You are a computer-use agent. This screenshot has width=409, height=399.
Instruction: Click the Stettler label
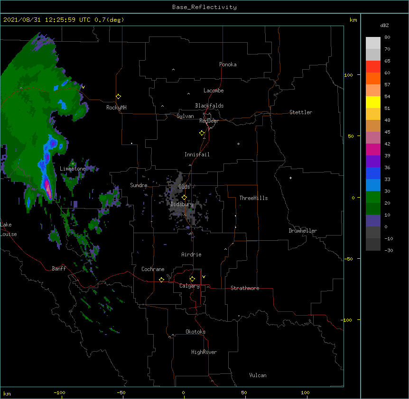point(300,112)
